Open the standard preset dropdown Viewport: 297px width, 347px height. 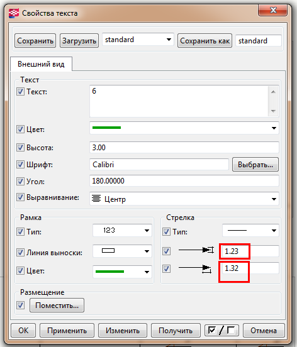point(138,40)
